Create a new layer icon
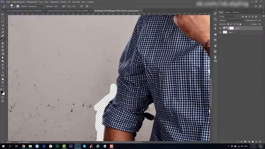Screen dimensions: 265x149 [256, 142]
